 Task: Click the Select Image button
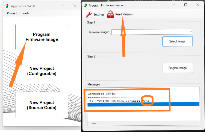tap(178, 41)
